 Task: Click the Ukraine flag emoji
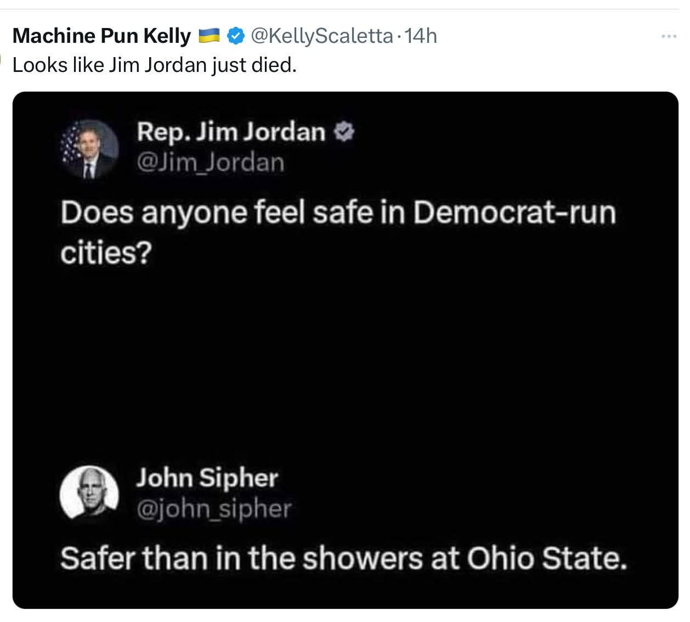click(208, 36)
